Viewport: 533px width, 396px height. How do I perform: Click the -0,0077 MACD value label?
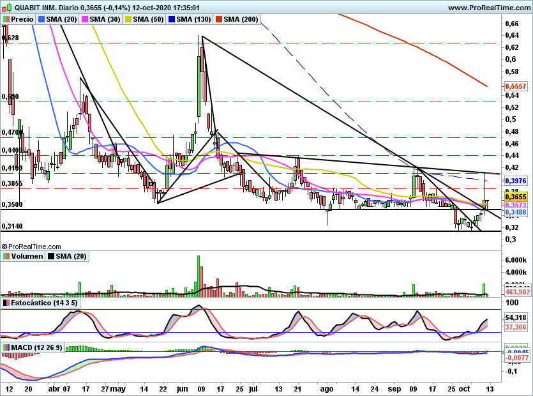(x=516, y=358)
